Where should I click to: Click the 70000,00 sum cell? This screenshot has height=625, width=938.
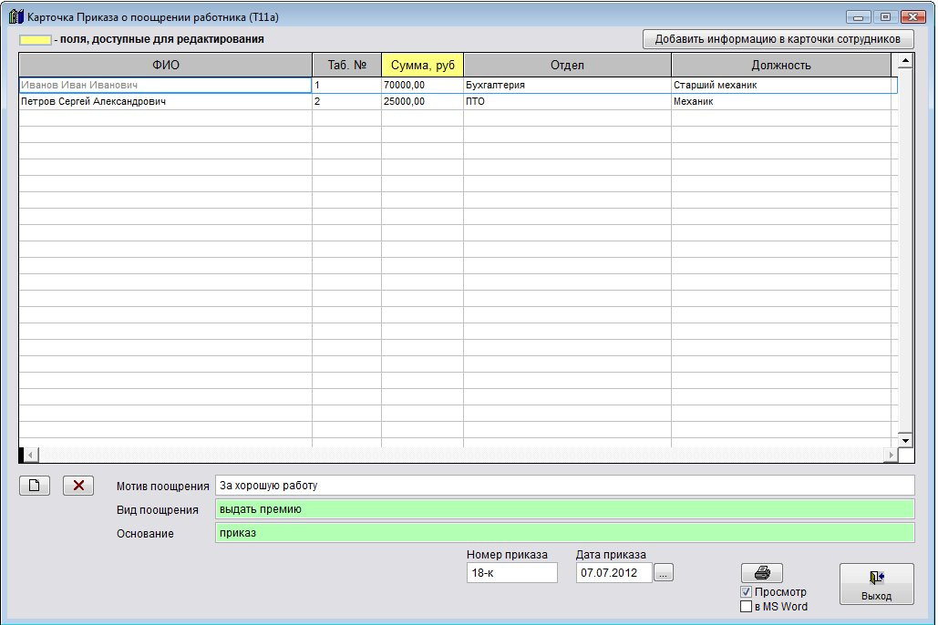point(421,86)
